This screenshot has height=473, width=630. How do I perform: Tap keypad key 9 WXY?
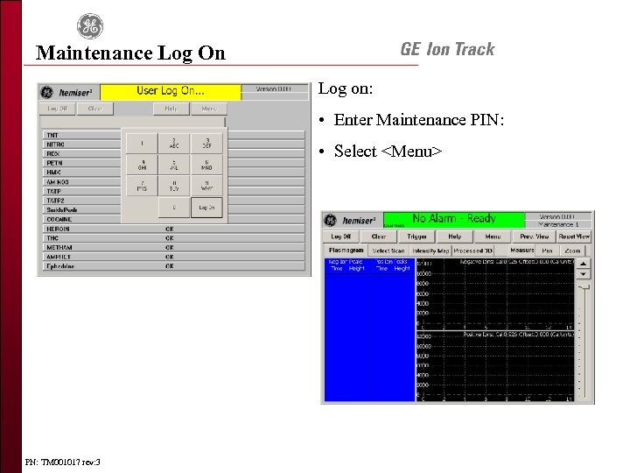pyautogui.click(x=206, y=186)
